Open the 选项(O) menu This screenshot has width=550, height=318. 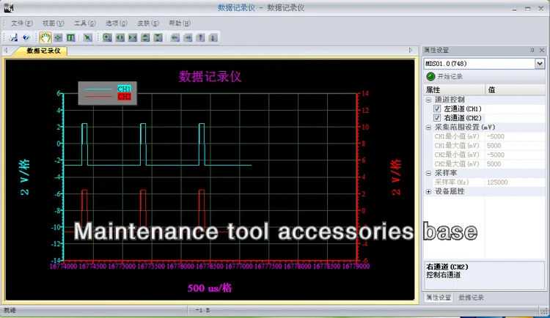coord(116,23)
